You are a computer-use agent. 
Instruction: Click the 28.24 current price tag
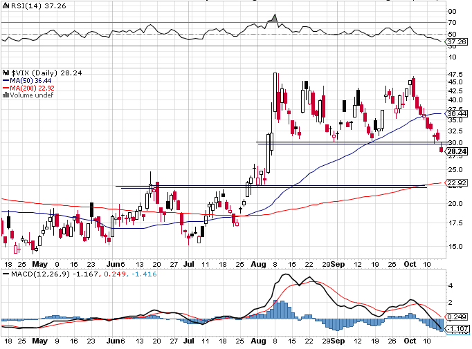pyautogui.click(x=457, y=151)
